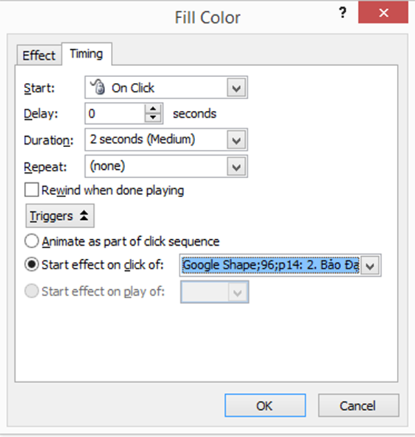Click the mouse icon in Start field
The image size is (415, 437).
pos(97,87)
